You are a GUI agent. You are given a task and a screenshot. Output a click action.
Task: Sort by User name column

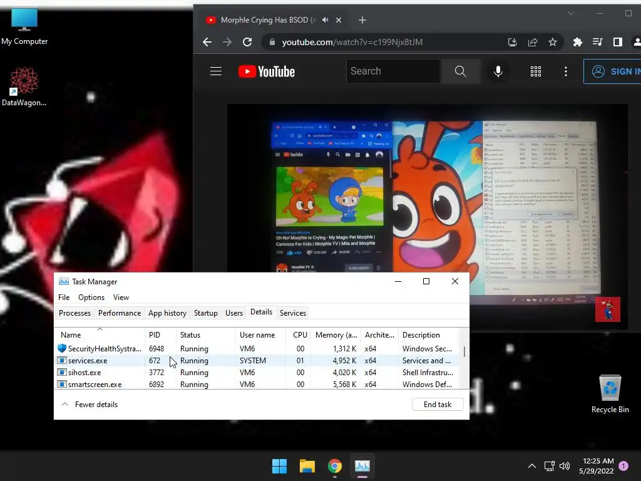(260, 335)
